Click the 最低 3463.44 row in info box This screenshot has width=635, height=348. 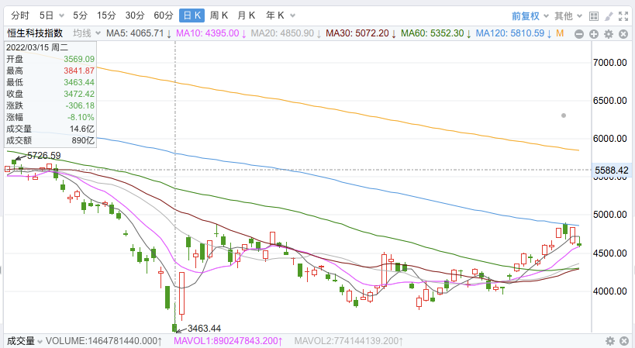click(x=50, y=83)
